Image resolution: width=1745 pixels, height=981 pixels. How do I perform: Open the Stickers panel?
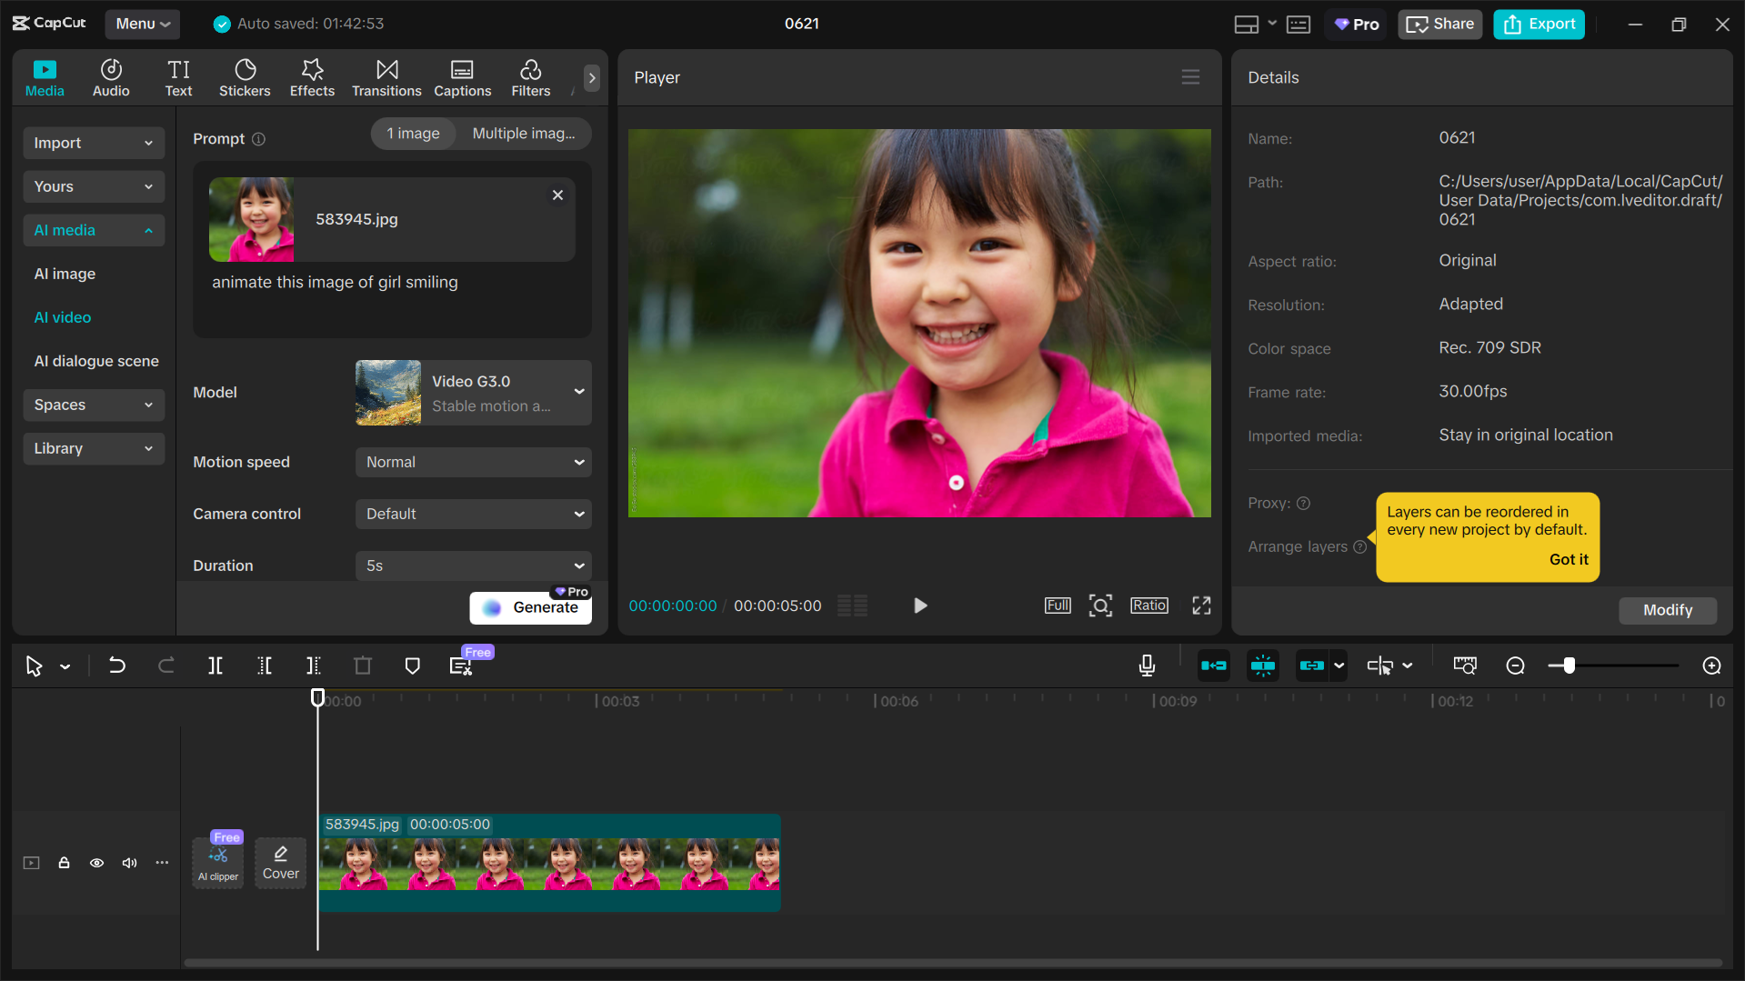point(245,77)
